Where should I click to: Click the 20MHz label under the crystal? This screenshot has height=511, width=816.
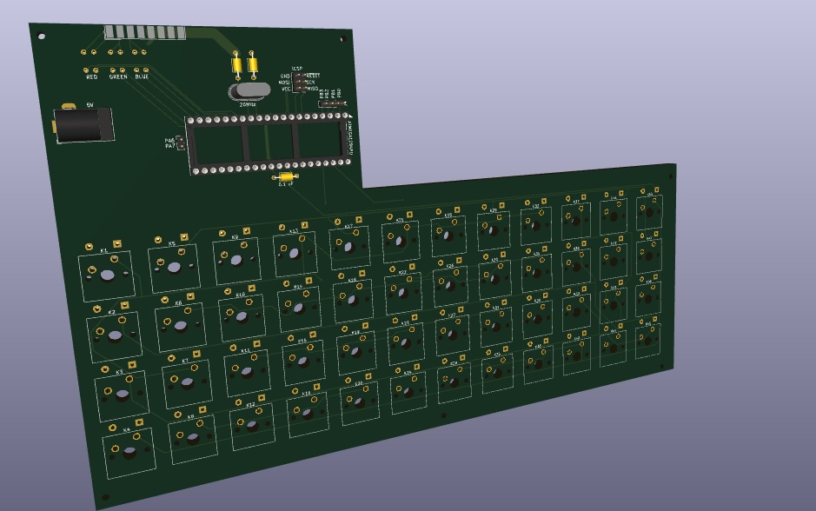248,104
